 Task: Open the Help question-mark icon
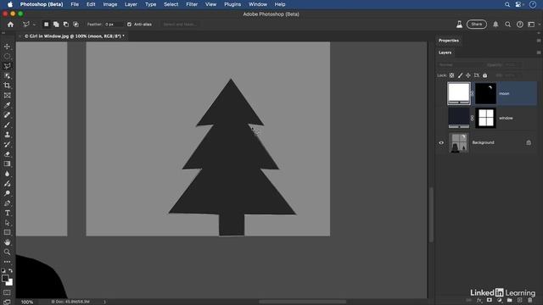click(519, 25)
